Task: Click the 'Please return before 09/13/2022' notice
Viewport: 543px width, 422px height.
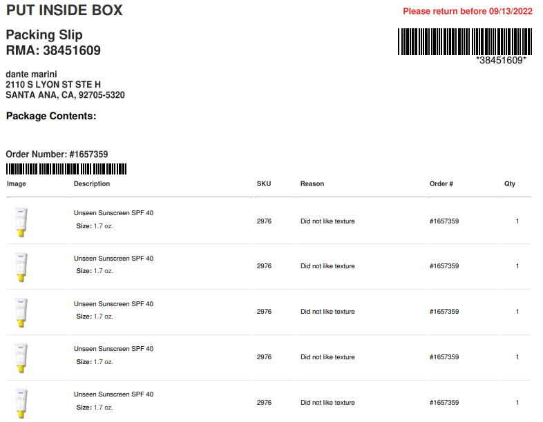Action: (468, 12)
